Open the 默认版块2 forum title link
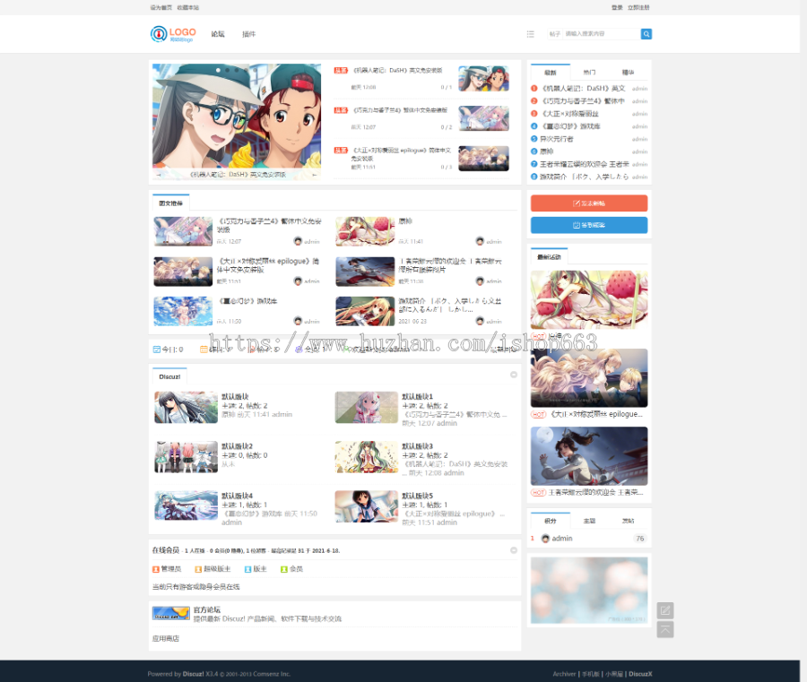Viewport: 807px width, 682px height. tap(237, 446)
